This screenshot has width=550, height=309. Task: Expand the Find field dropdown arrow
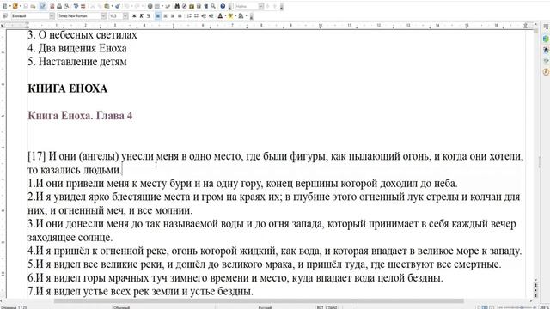point(261,6)
